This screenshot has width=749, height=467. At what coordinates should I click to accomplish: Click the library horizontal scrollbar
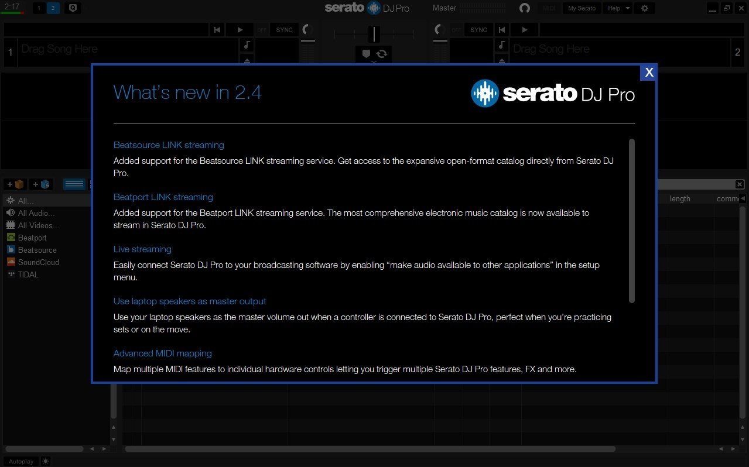tap(370, 449)
